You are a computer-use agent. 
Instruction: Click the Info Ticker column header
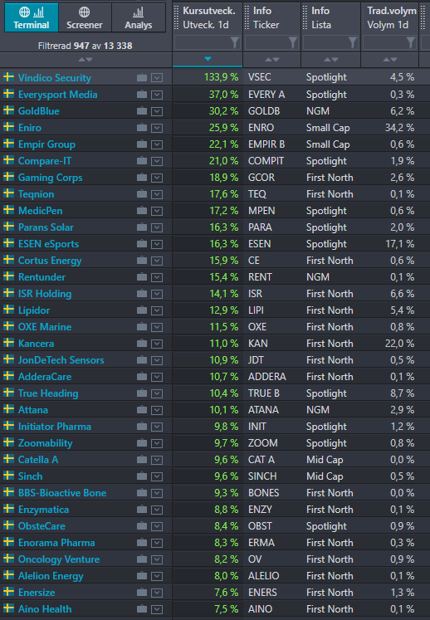tap(271, 17)
